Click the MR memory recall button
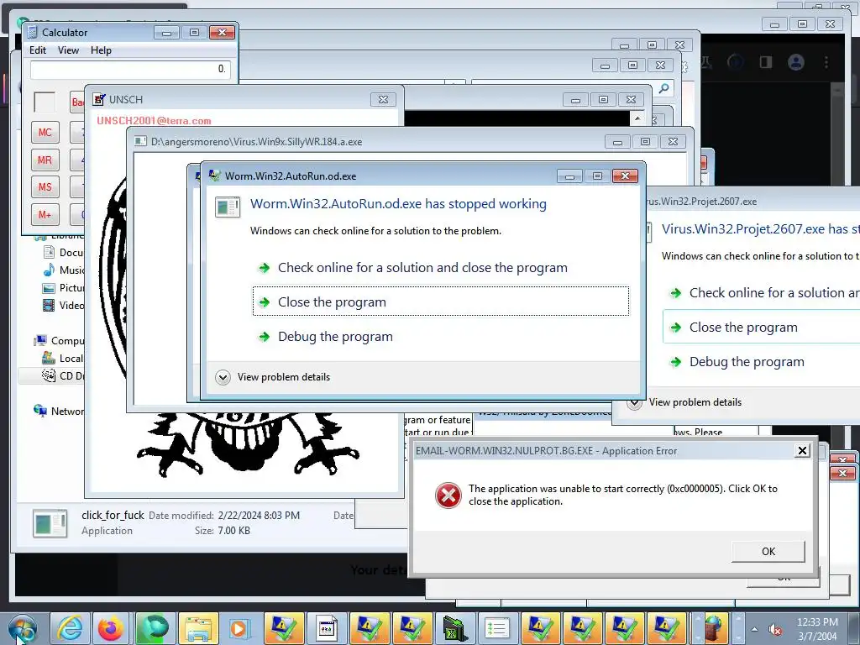This screenshot has height=645, width=860. [x=45, y=160]
